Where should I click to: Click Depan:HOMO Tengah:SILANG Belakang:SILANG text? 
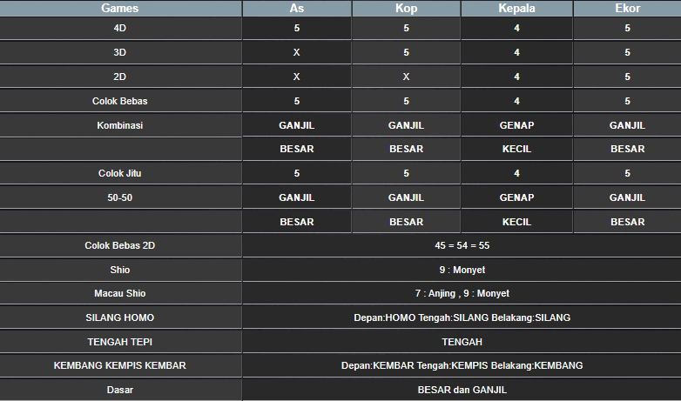462,317
